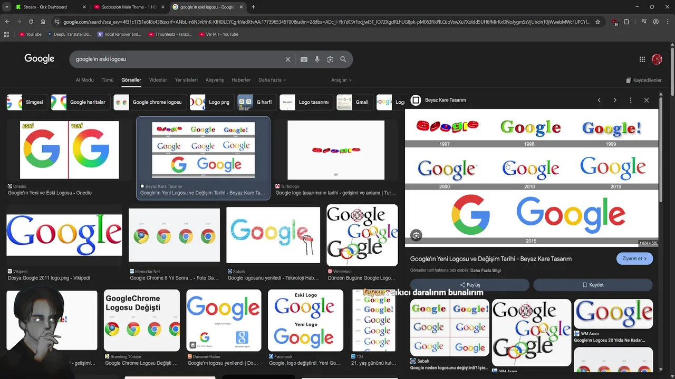Search by image with Lens icon
This screenshot has height=379, width=675.
click(330, 59)
